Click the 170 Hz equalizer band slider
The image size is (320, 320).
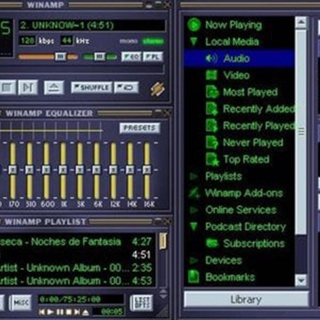tap(13, 171)
